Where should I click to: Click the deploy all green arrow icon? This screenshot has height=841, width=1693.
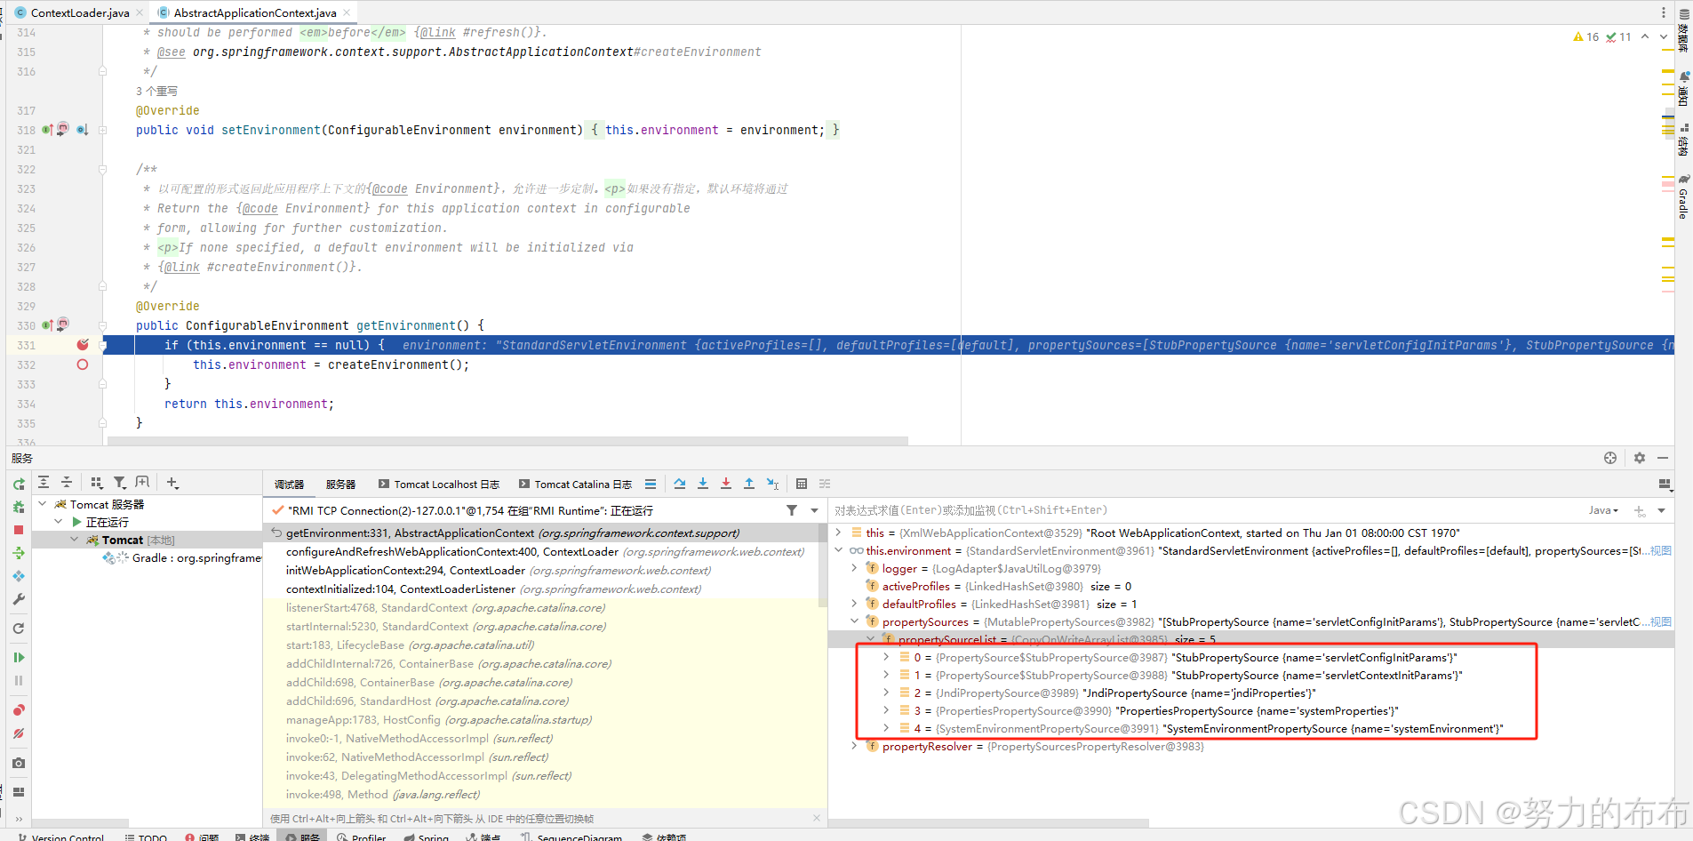click(x=19, y=553)
